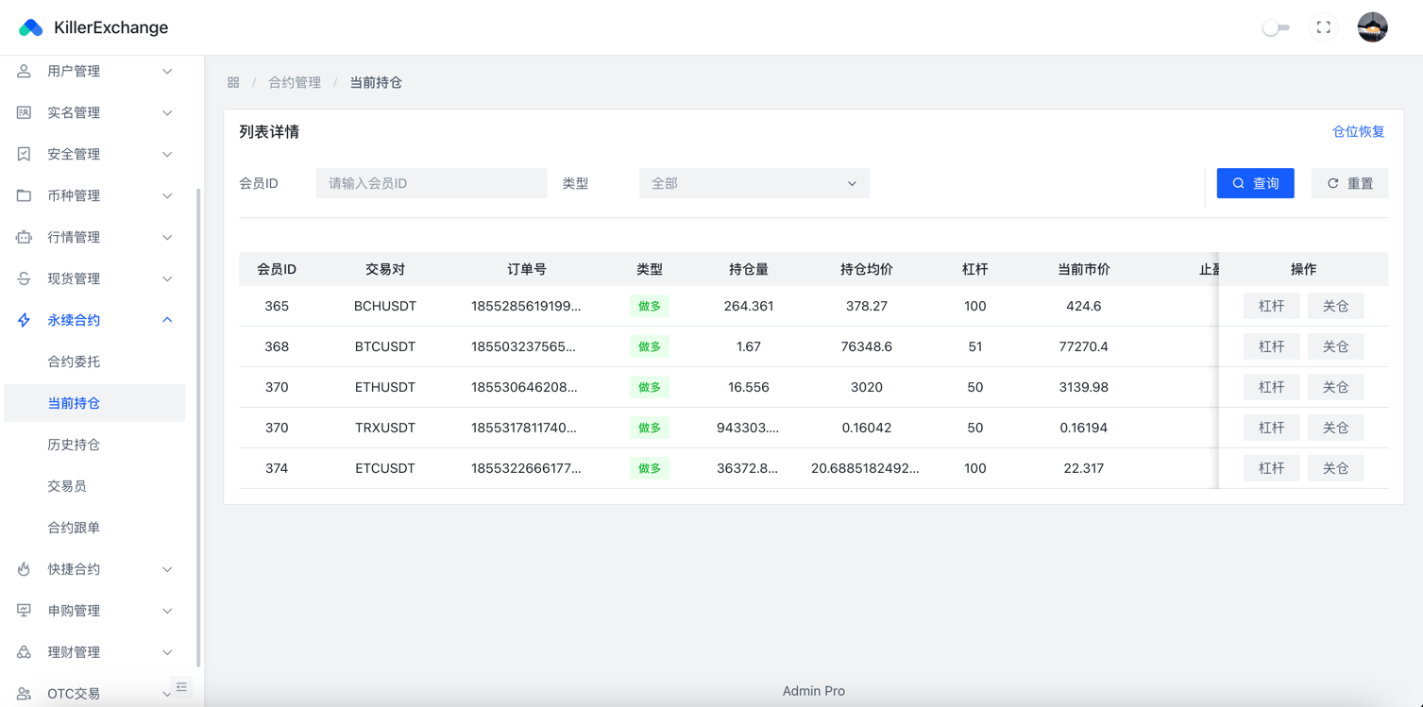Screen dimensions: 1423x707
Task: Click 杠杆 button for ETHUSDT row
Action: point(1271,387)
